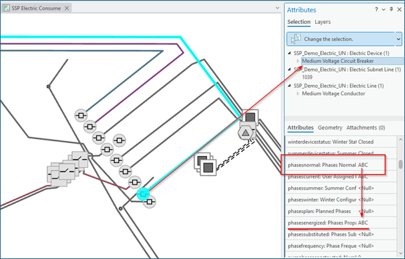Pin the Attributes pane with auto-hide icon
The image size is (405, 259).
(392, 10)
